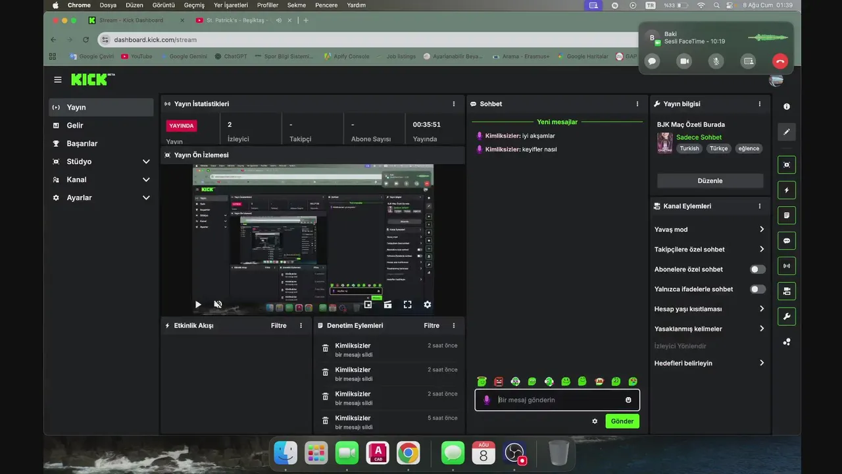Insert the halo green emote
This screenshot has height=474, width=842.
point(482,381)
